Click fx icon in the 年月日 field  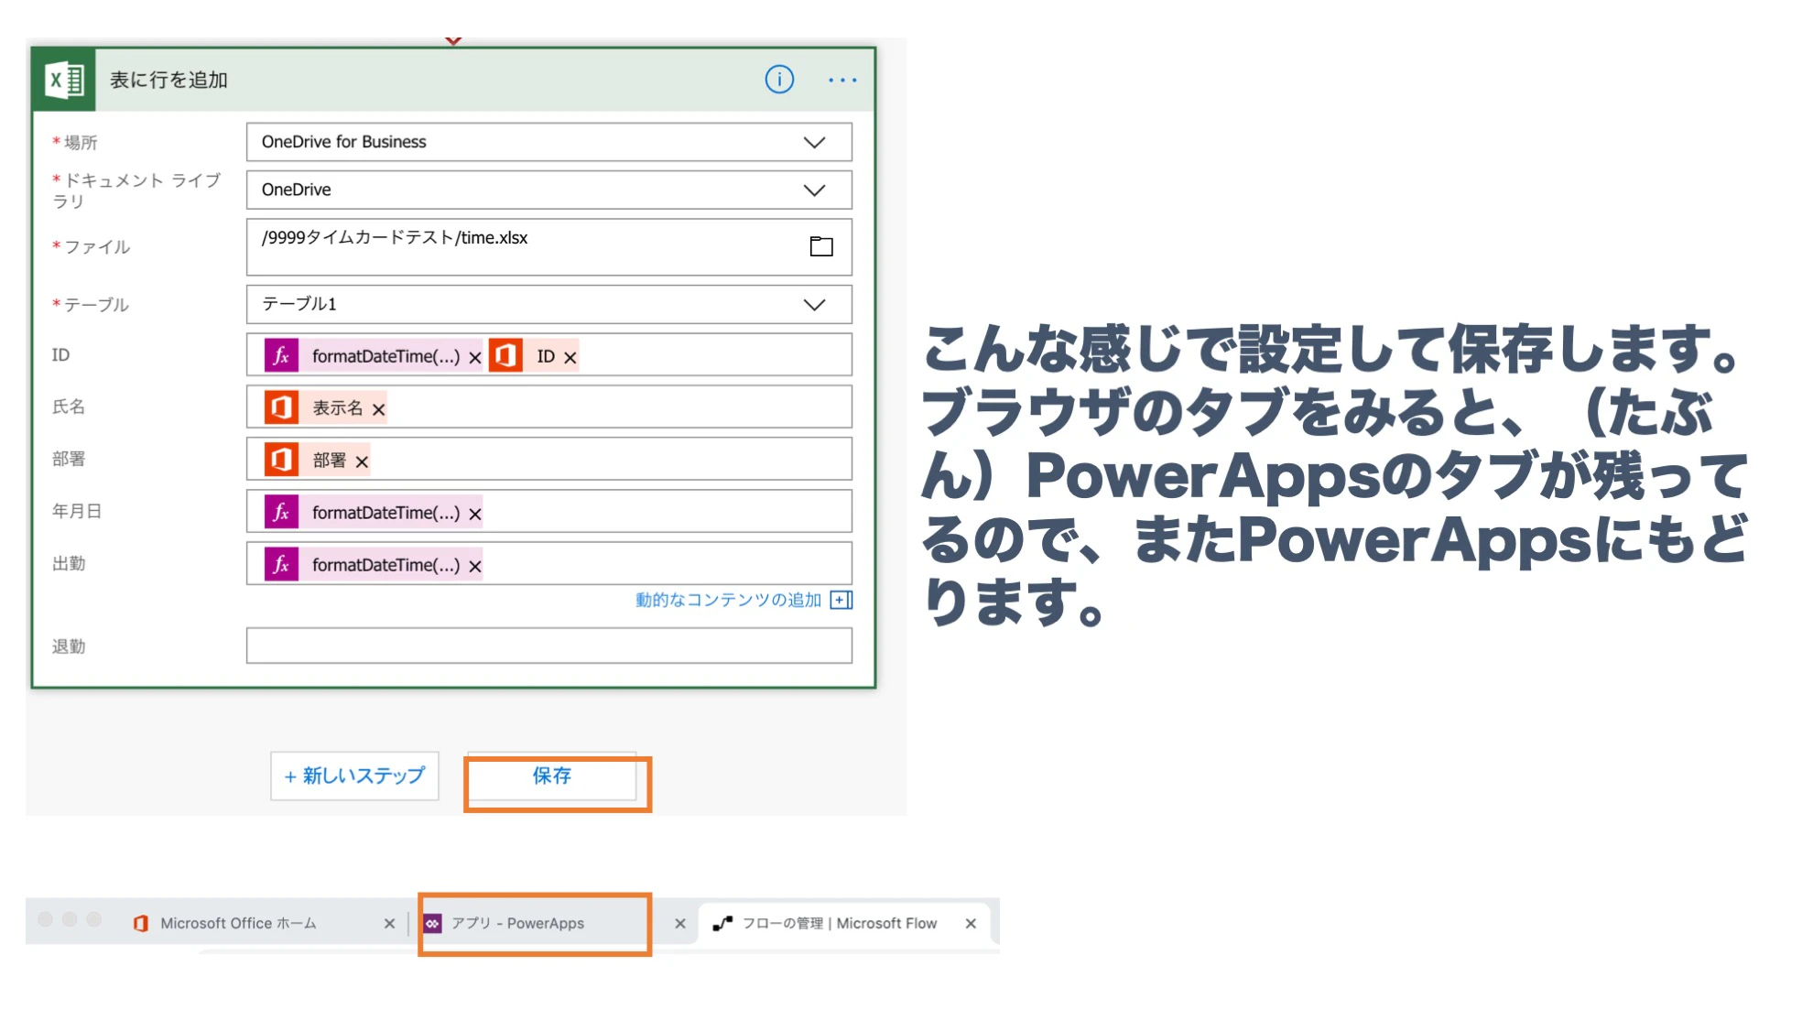click(x=281, y=512)
